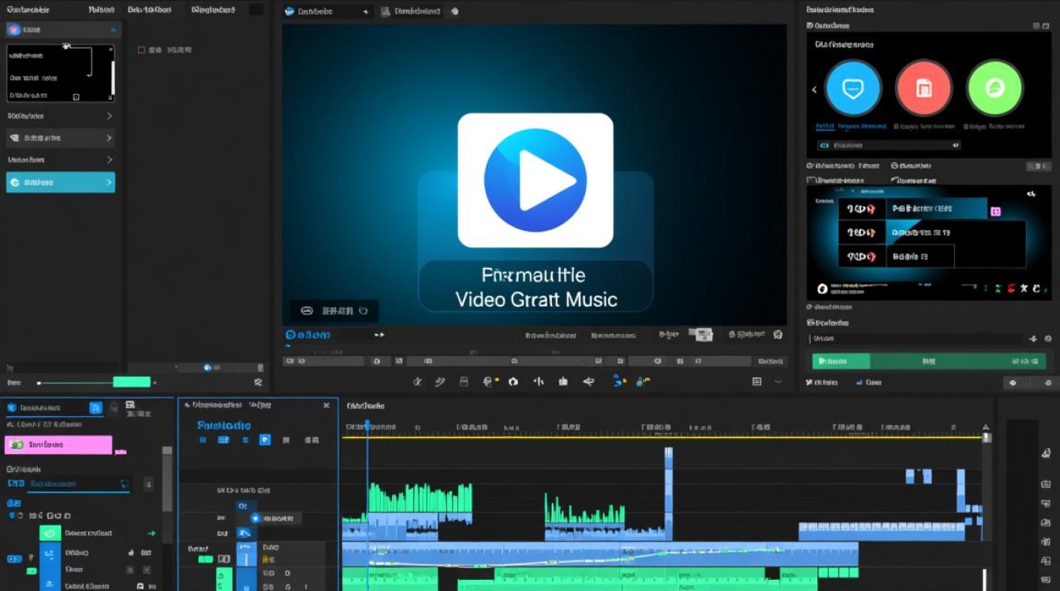
Task: Click the green circular icon in right panel
Action: pyautogui.click(x=995, y=88)
